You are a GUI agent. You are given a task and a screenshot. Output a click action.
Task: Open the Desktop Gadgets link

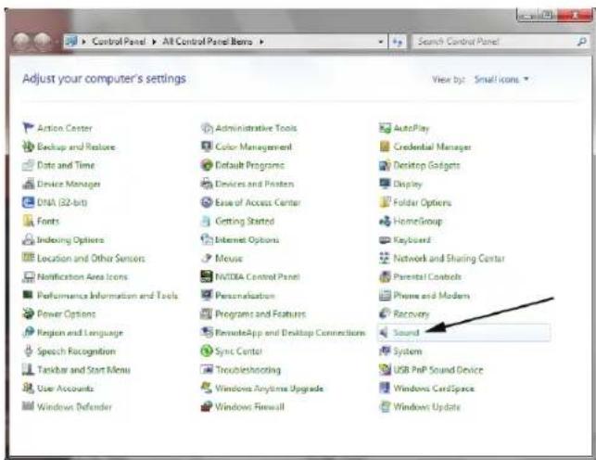point(426,165)
